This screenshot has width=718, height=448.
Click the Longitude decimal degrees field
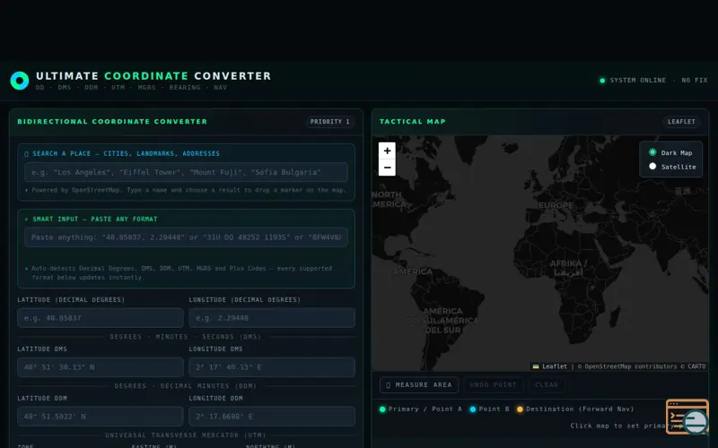pos(272,318)
